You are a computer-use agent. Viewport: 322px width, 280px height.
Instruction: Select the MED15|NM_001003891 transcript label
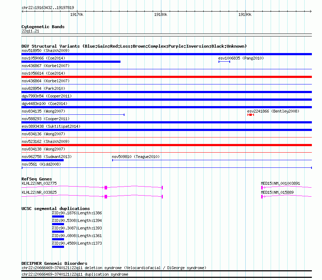tap(280, 184)
